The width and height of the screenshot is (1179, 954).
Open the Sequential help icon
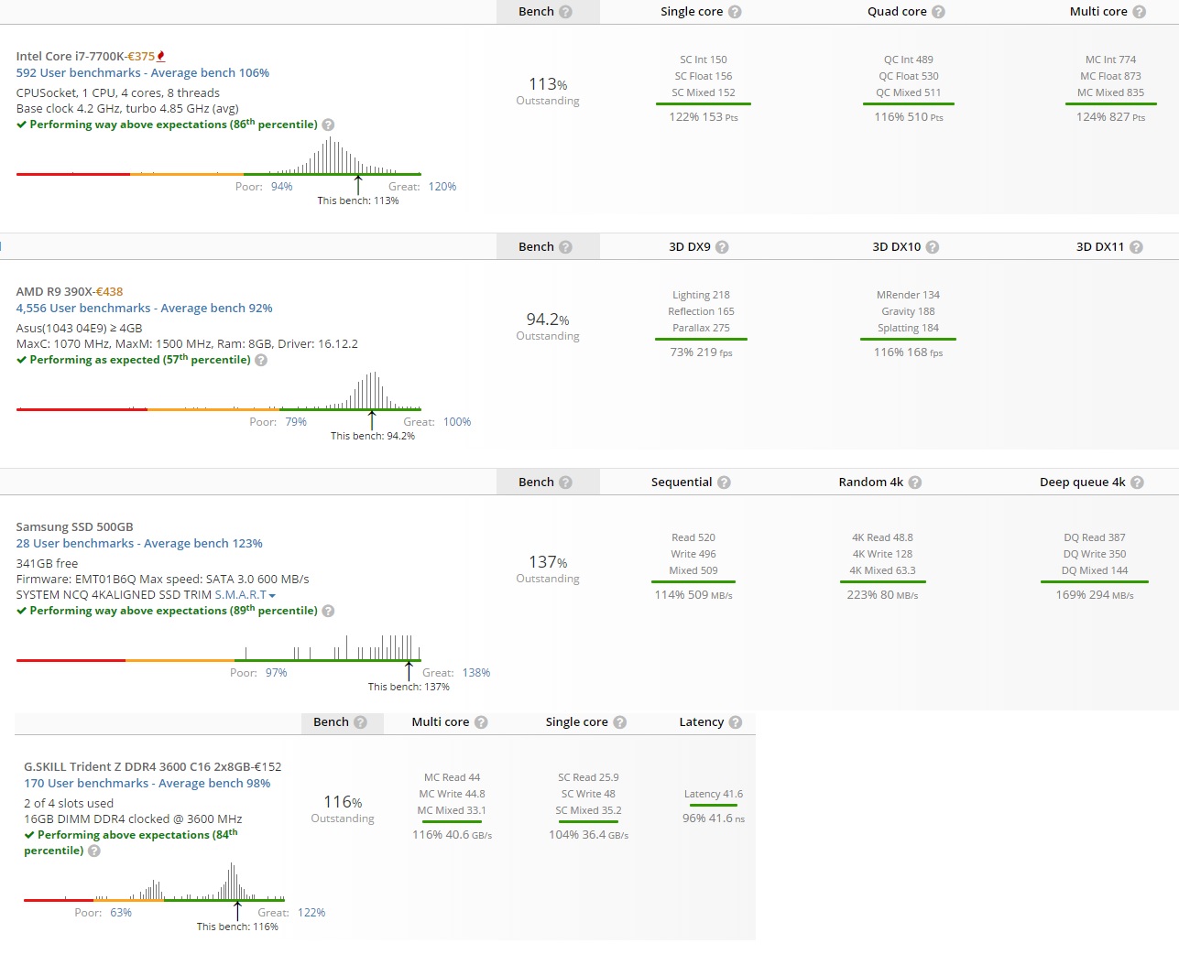(x=724, y=482)
